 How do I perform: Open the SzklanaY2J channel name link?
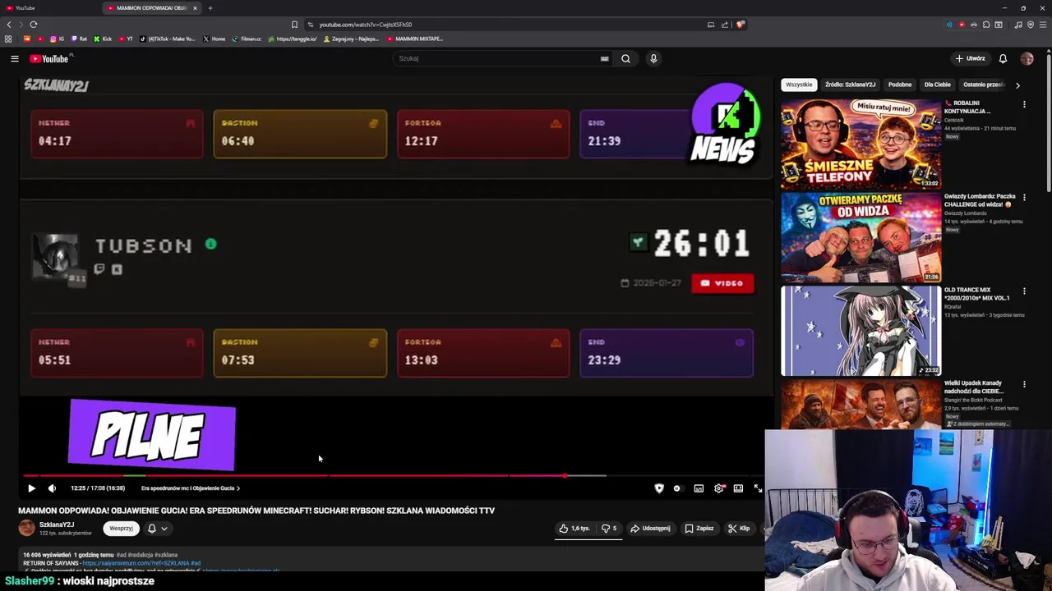[57, 525]
